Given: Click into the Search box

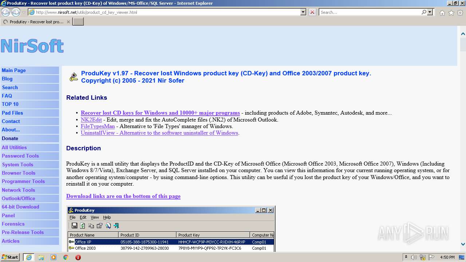Looking at the screenshot, I should [370, 12].
